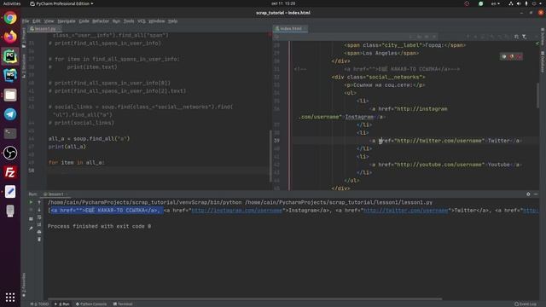The height and width of the screenshot is (307, 546).
Task: Open the en keyboard layout dropdown
Action: [x=495, y=3]
